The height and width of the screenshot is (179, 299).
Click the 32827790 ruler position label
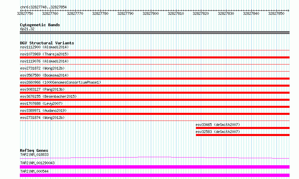(125, 13)
